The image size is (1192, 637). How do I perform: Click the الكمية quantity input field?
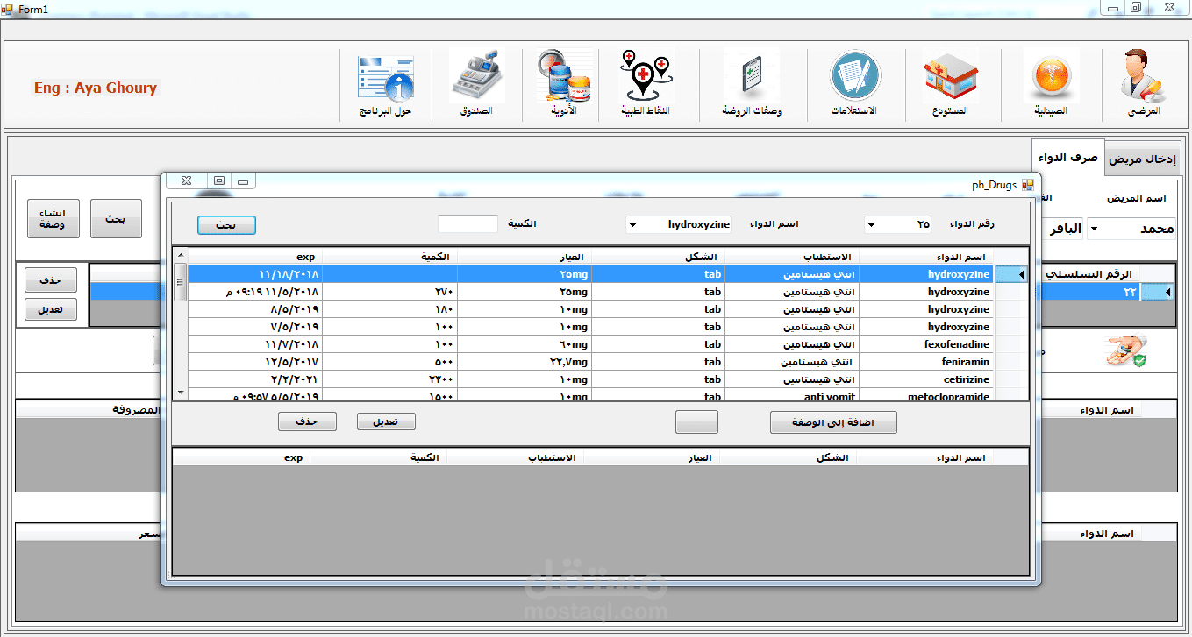coord(468,224)
